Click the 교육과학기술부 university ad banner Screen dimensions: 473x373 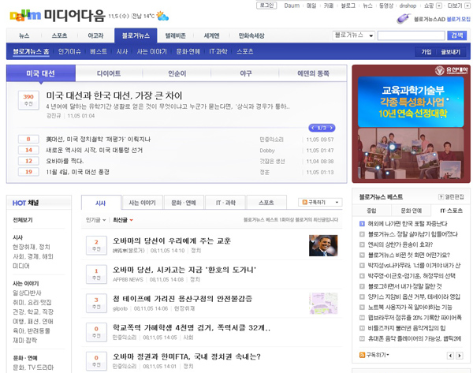point(411,124)
